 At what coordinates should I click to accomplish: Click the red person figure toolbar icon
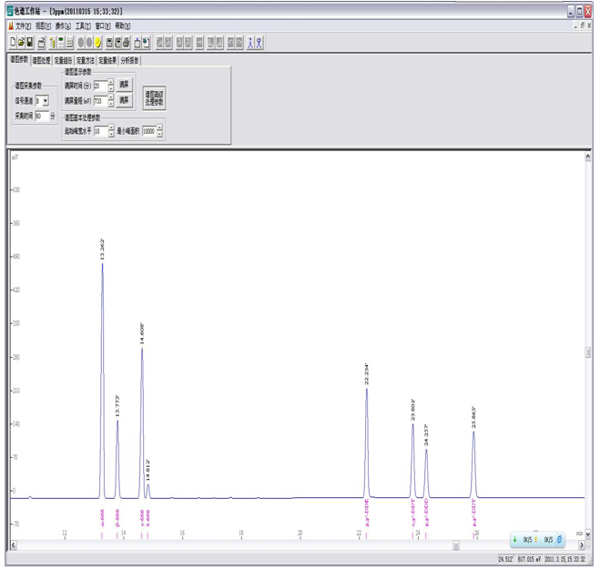coord(259,43)
